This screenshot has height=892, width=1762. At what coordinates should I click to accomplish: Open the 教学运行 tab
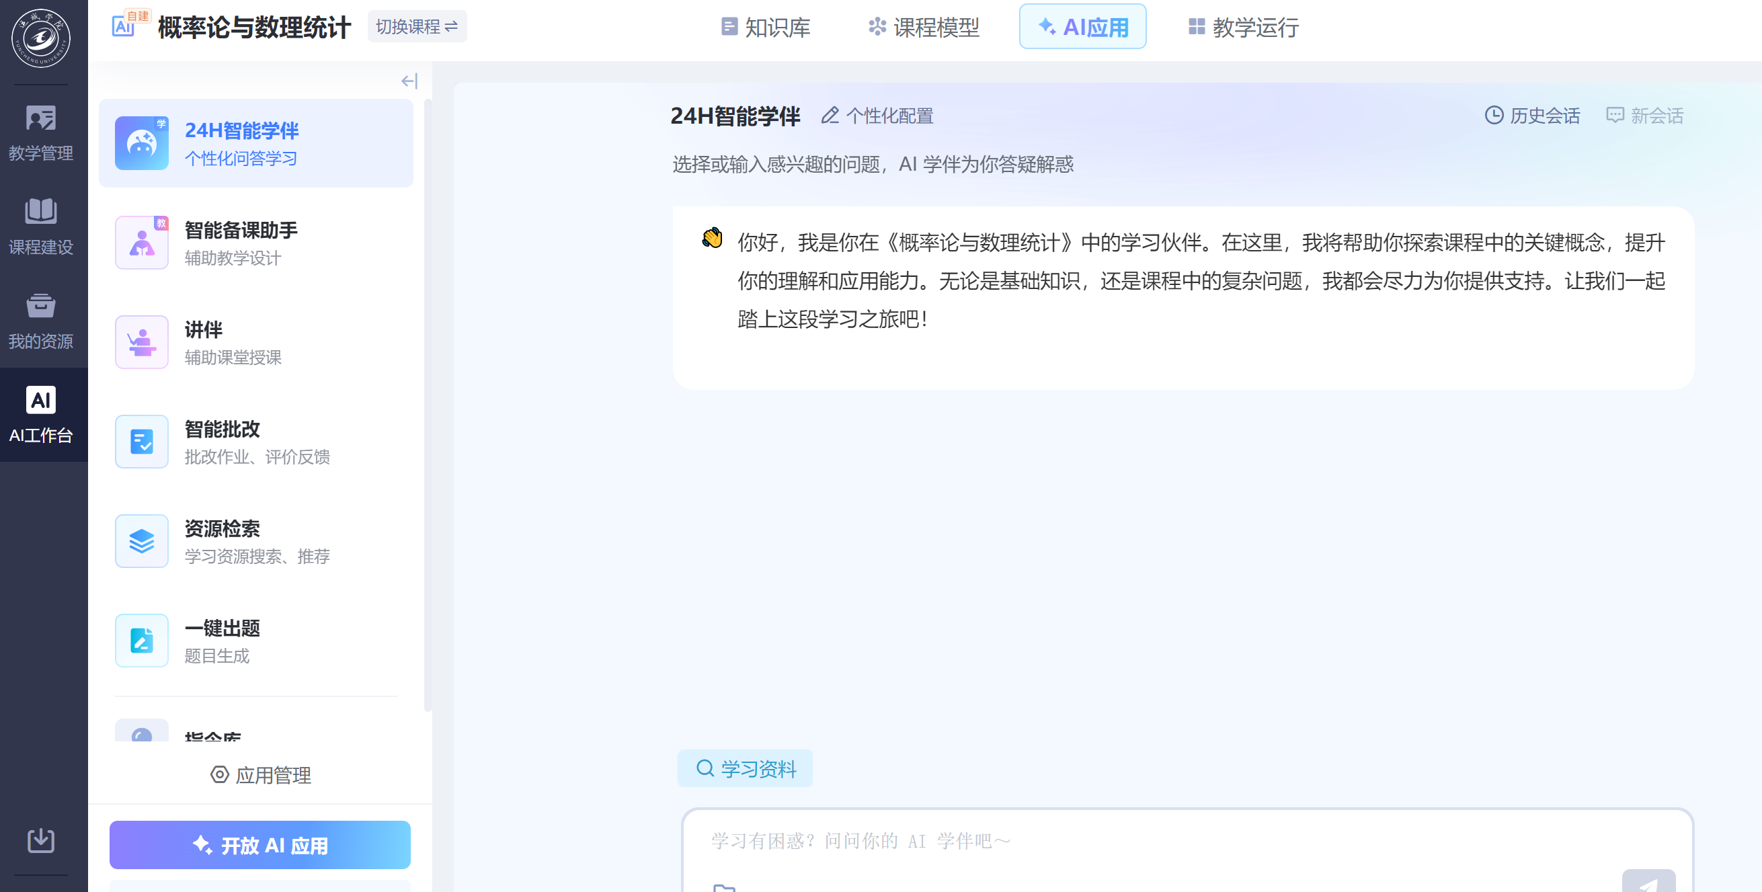point(1244,27)
